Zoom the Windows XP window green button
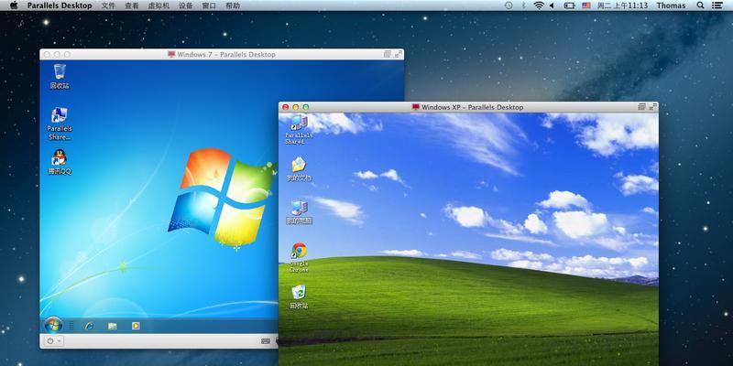 pos(306,107)
